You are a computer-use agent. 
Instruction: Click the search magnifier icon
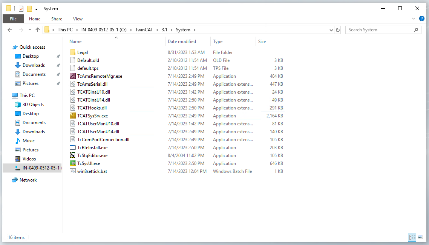pos(416,30)
